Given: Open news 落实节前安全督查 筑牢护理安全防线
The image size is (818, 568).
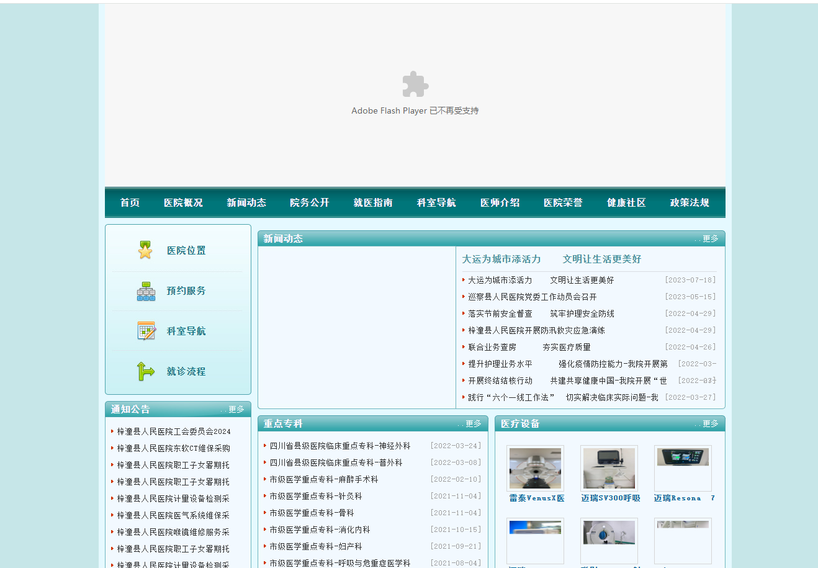Looking at the screenshot, I should tap(541, 313).
